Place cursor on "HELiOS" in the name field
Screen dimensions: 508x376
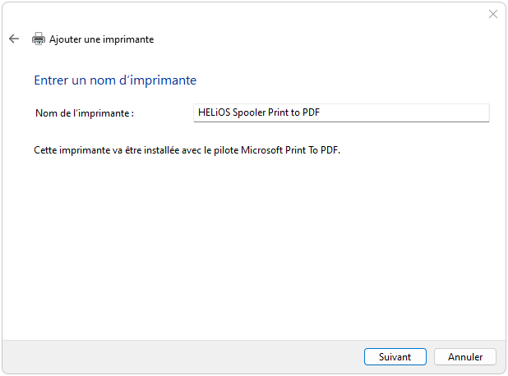click(x=214, y=112)
